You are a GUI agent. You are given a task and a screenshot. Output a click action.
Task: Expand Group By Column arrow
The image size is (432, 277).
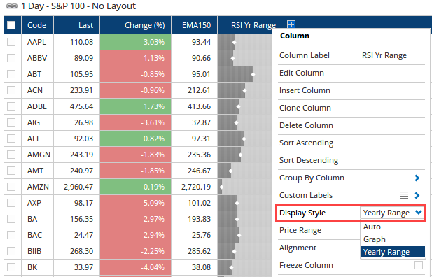tap(417, 178)
